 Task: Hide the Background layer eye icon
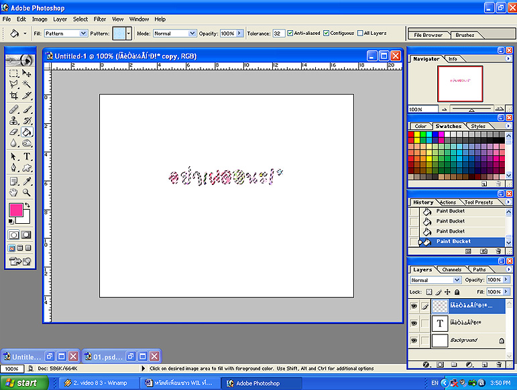pyautogui.click(x=414, y=341)
